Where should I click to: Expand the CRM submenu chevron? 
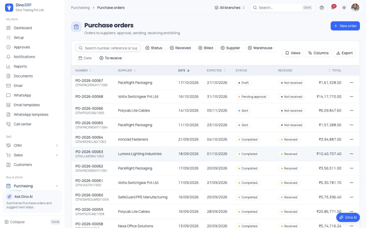pyautogui.click(x=57, y=145)
